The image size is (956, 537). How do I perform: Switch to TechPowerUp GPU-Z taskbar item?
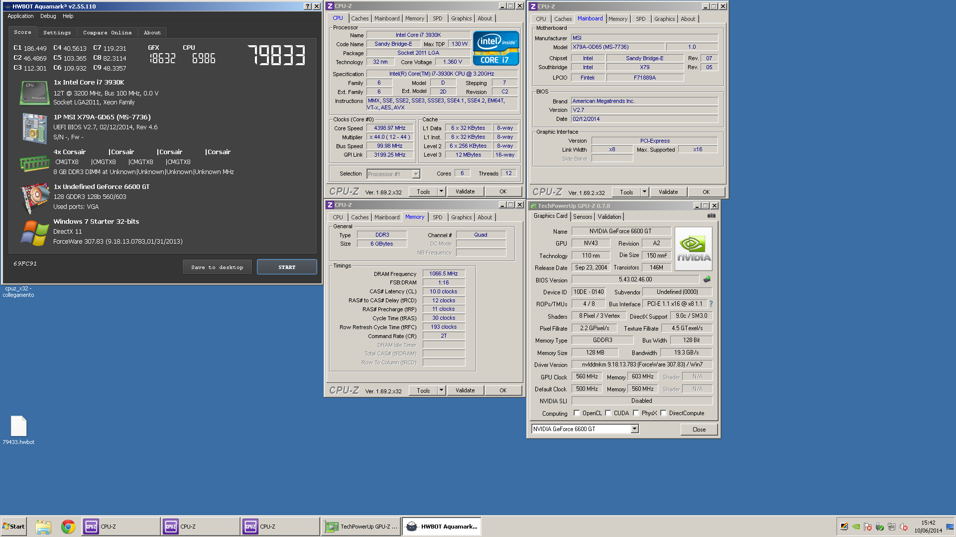[x=360, y=527]
